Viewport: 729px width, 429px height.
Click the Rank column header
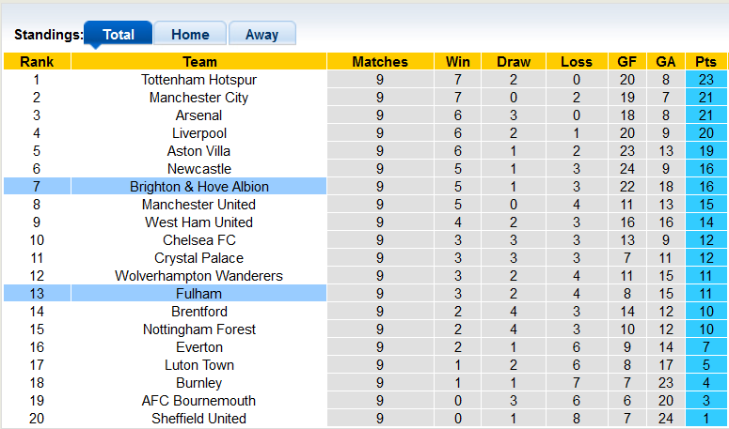36,62
